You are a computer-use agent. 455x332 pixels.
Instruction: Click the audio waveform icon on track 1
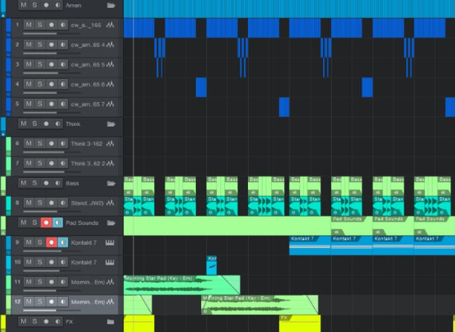(x=110, y=24)
